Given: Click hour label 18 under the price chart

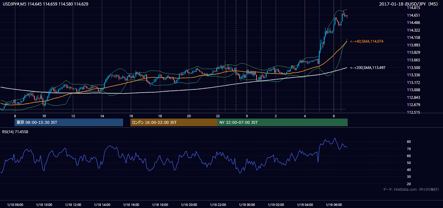Looking at the screenshot, I should click(160, 116).
